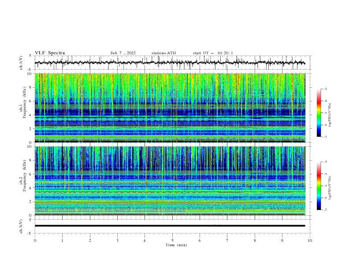Click the "start UT = 10:20:1" header text

213,53
